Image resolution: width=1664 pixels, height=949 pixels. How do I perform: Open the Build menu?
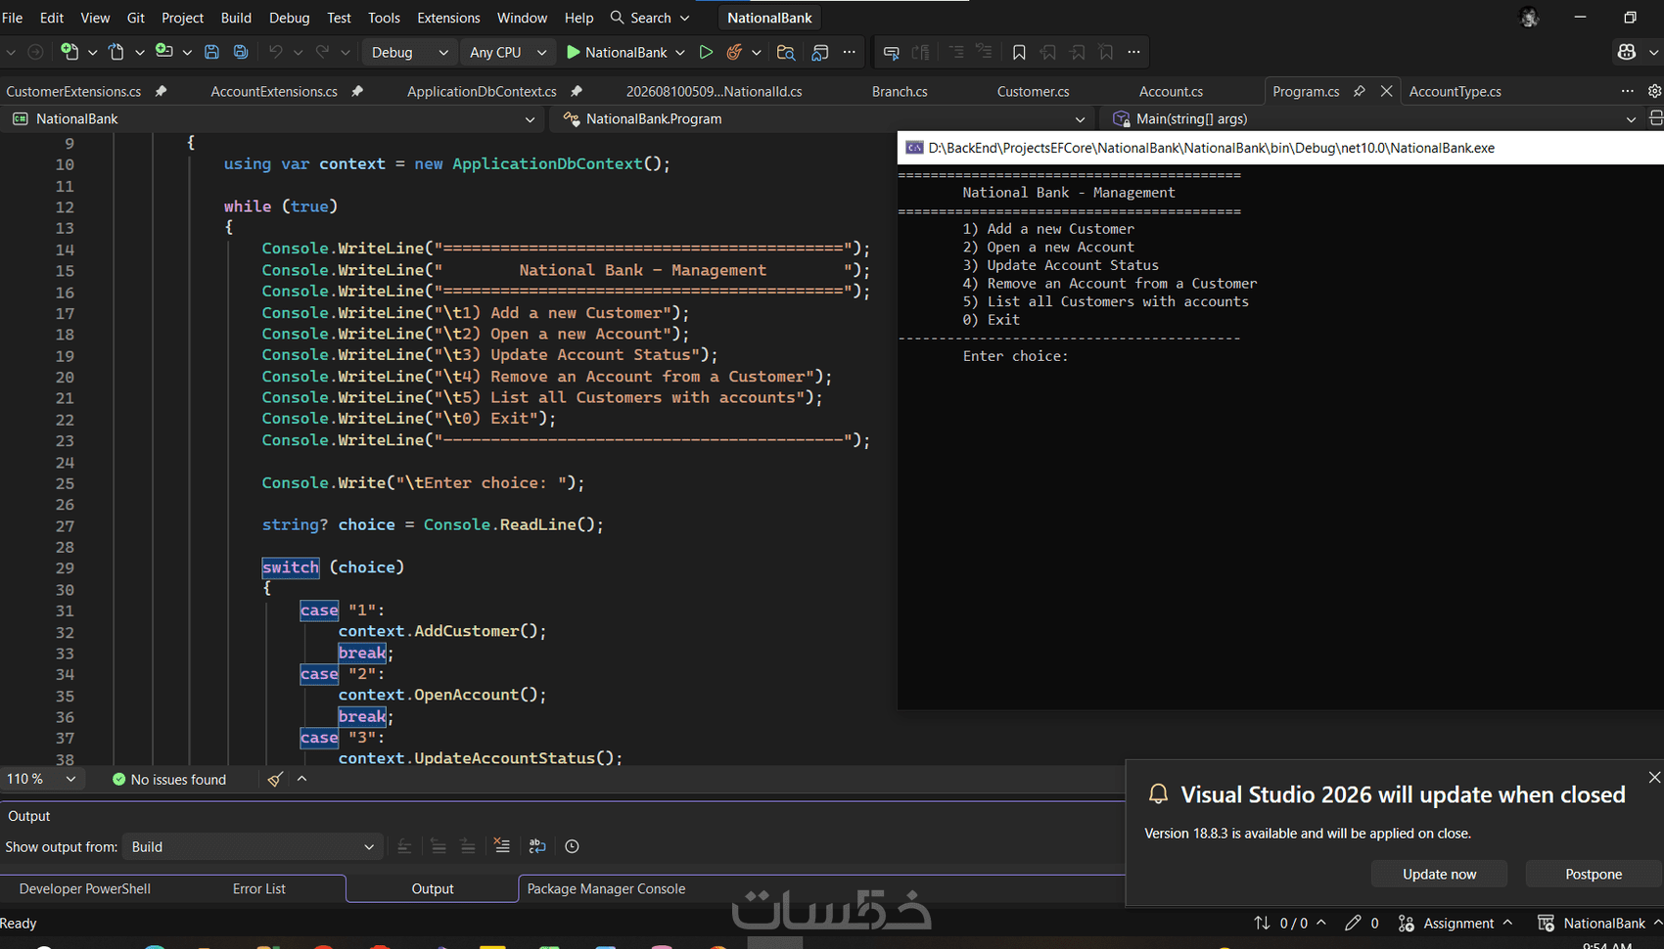coord(236,18)
